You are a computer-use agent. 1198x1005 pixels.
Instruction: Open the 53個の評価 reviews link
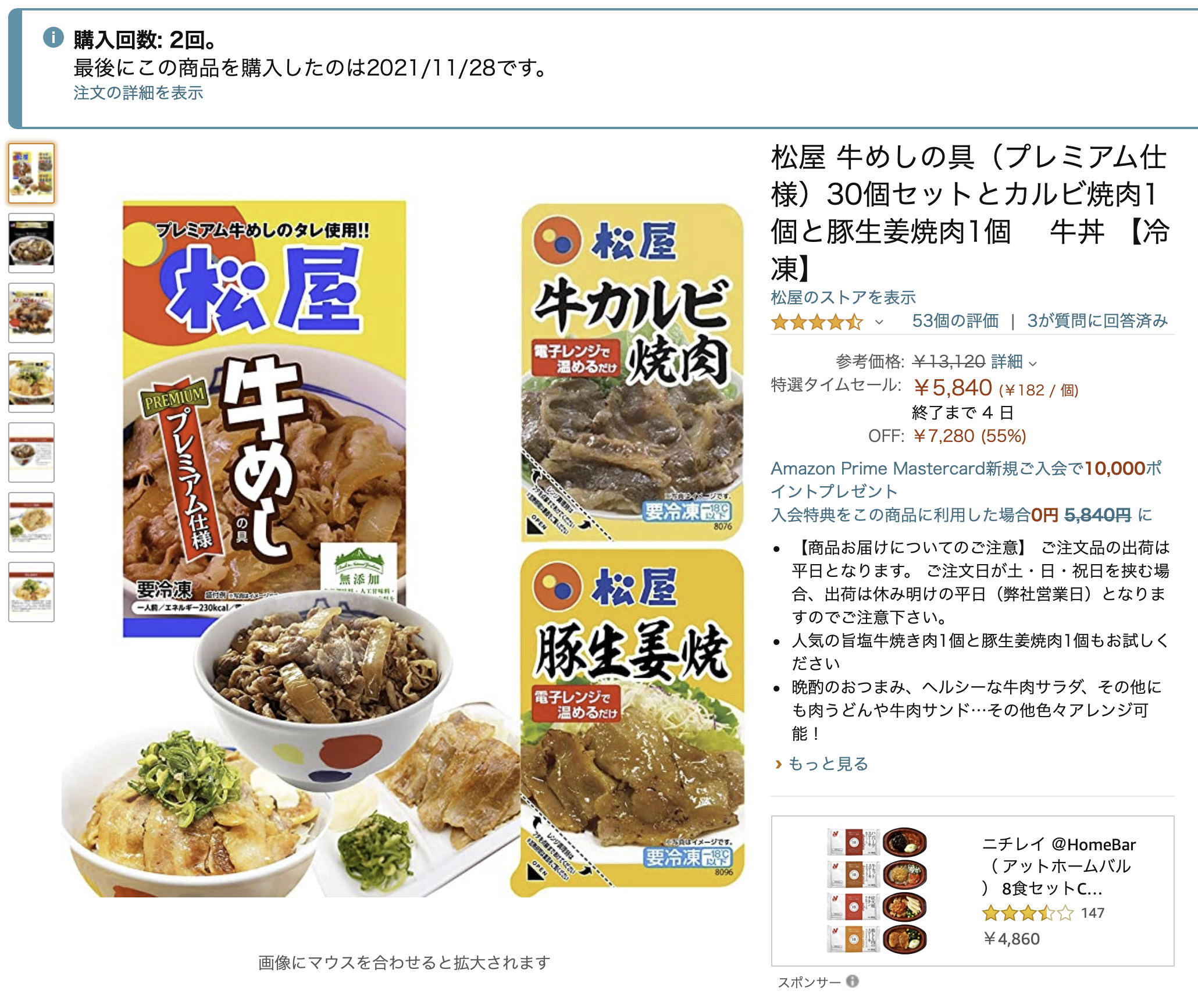click(955, 321)
